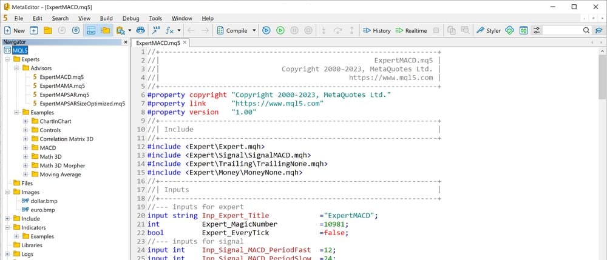The image size is (607, 260).
Task: Expand Examples folder under Indicators
Action: (16, 236)
